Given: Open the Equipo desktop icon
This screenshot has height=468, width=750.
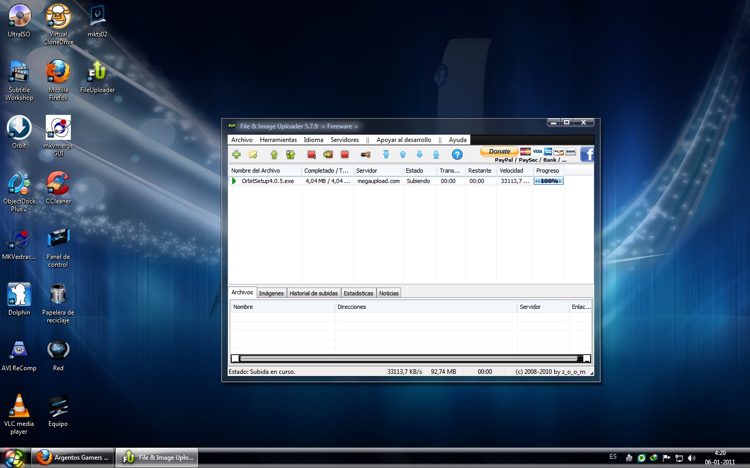Looking at the screenshot, I should pyautogui.click(x=58, y=411).
